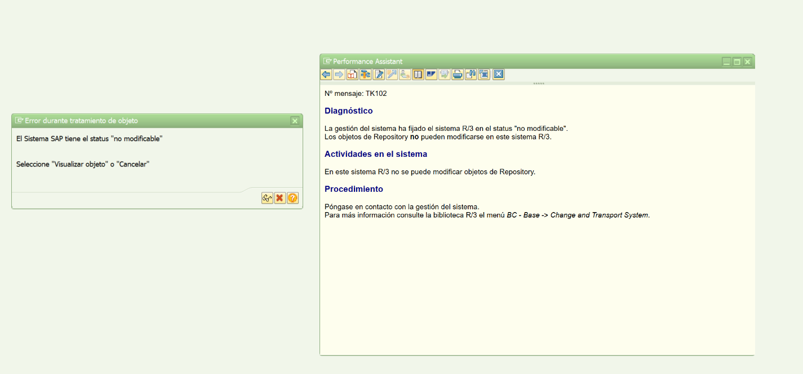The image size is (803, 374).
Task: Click the binoculars Find icon
Action: pyautogui.click(x=471, y=74)
